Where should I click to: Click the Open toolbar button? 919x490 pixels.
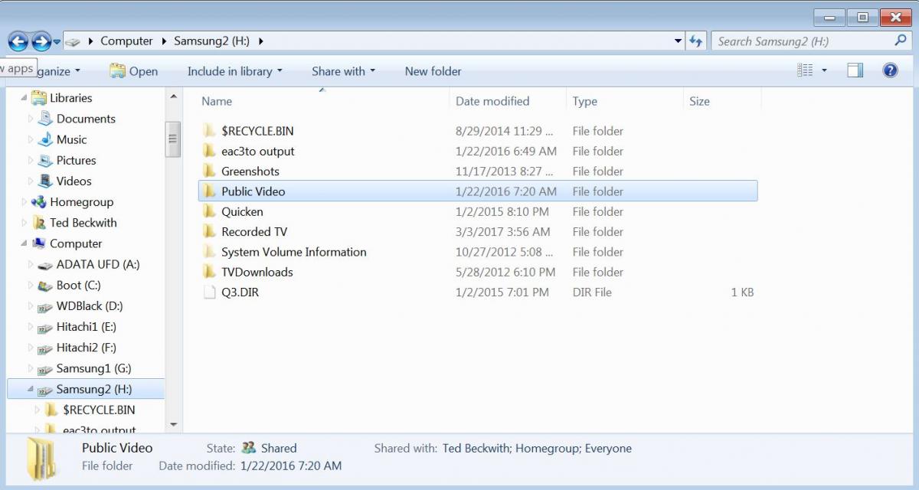[x=134, y=71]
